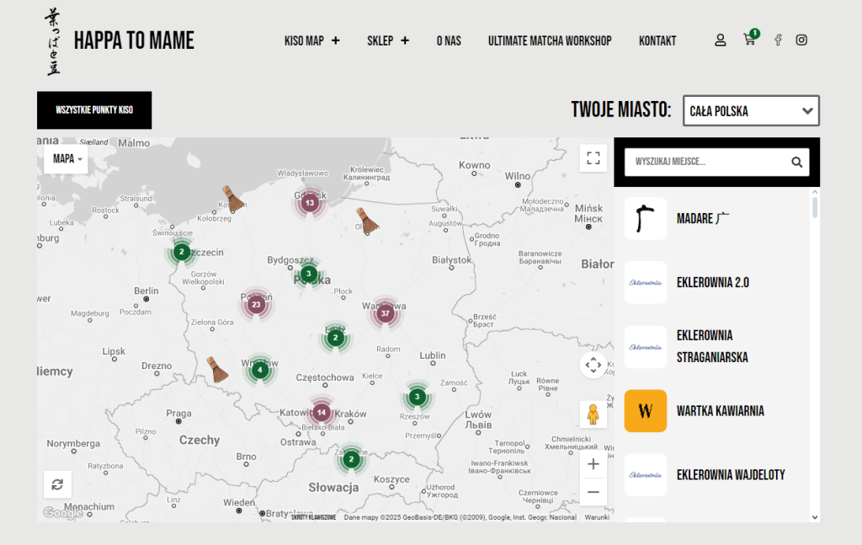Open the Kiso Map menu item
The height and width of the screenshot is (545, 862).
click(304, 41)
